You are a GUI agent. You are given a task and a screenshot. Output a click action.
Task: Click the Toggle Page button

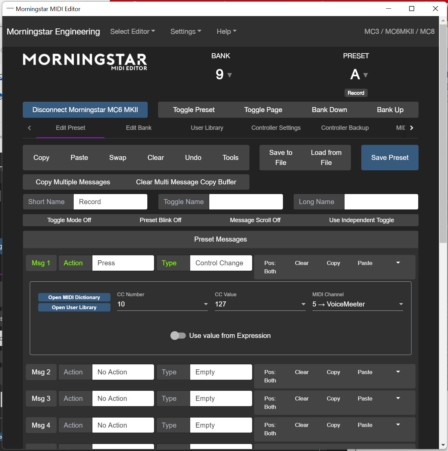pos(263,110)
